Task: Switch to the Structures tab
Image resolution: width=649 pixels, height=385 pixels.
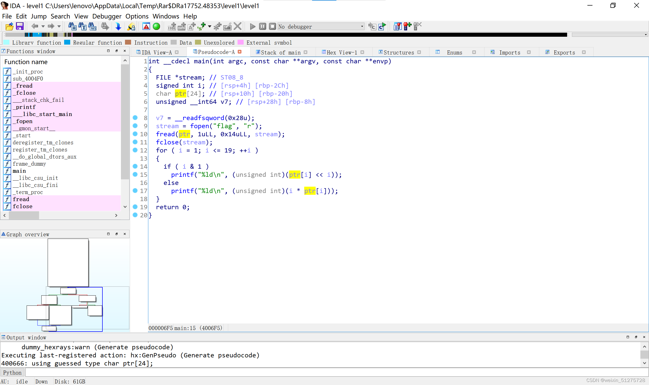Action: point(399,52)
